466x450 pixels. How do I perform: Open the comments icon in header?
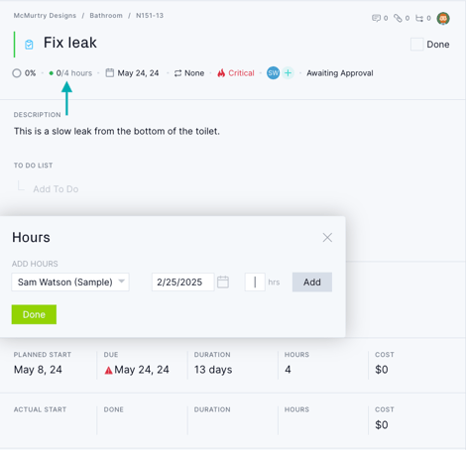[376, 18]
